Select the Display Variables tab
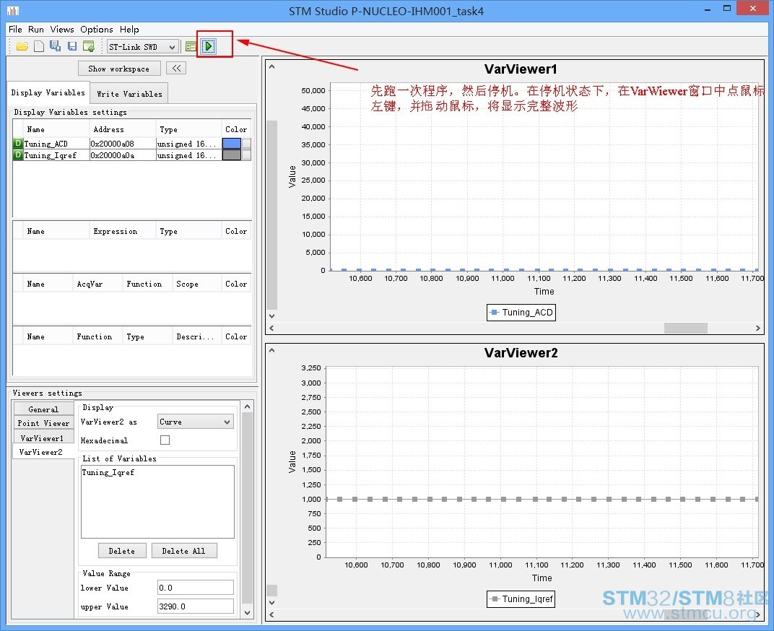The image size is (774, 631). point(48,93)
